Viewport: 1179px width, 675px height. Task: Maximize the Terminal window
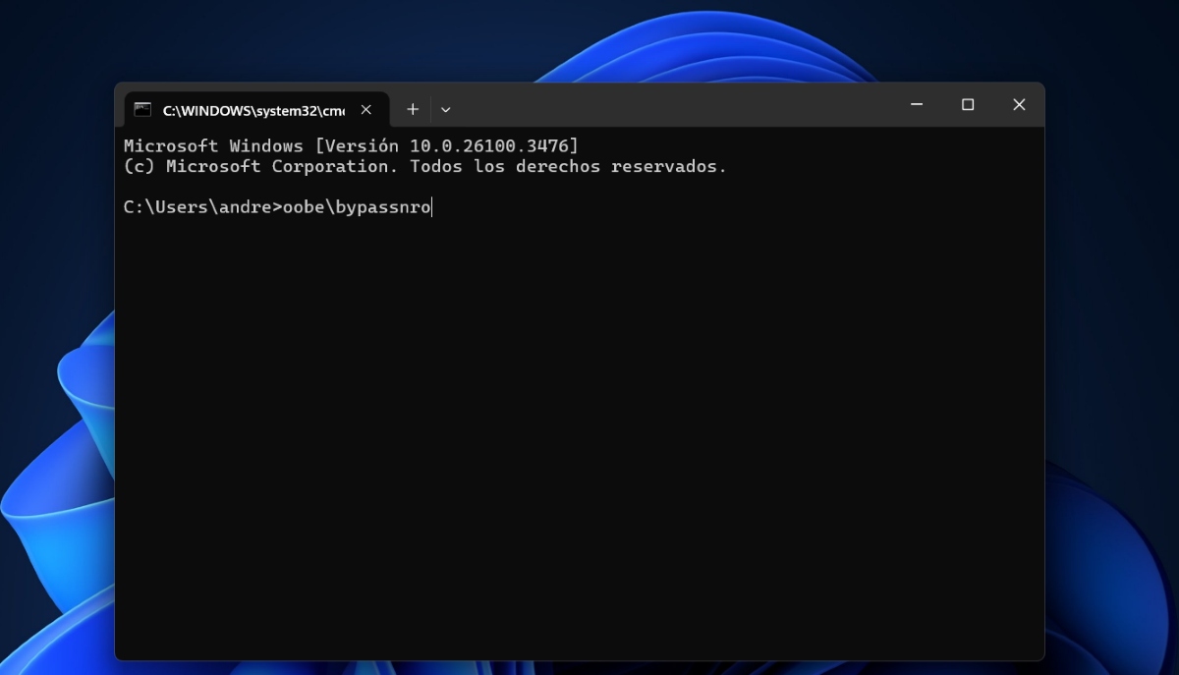[968, 104]
